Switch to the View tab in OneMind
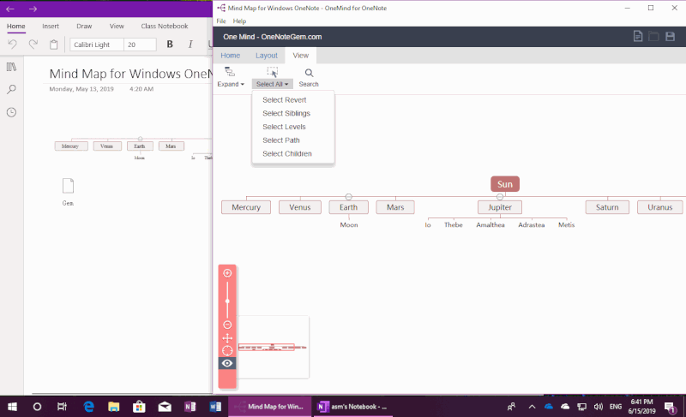686x417 pixels. click(301, 56)
